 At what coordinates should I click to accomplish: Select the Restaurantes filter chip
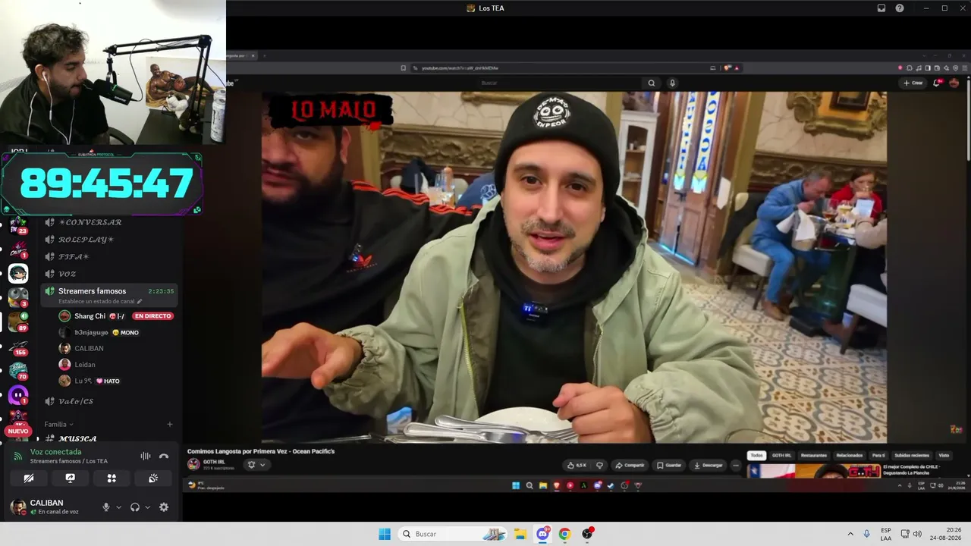814,455
